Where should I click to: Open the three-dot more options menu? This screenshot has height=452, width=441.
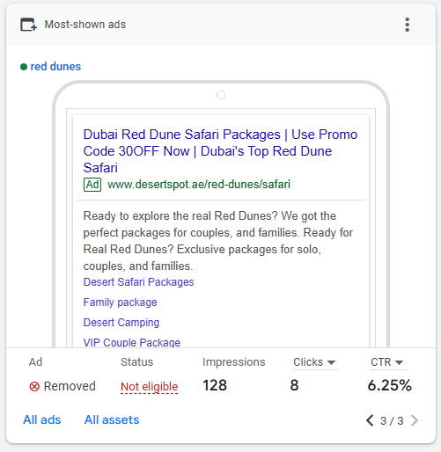coord(407,25)
